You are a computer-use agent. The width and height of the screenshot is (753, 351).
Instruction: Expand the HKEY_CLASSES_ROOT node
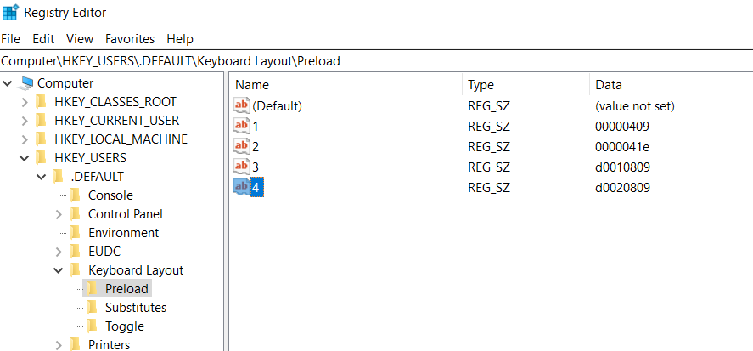click(x=25, y=102)
